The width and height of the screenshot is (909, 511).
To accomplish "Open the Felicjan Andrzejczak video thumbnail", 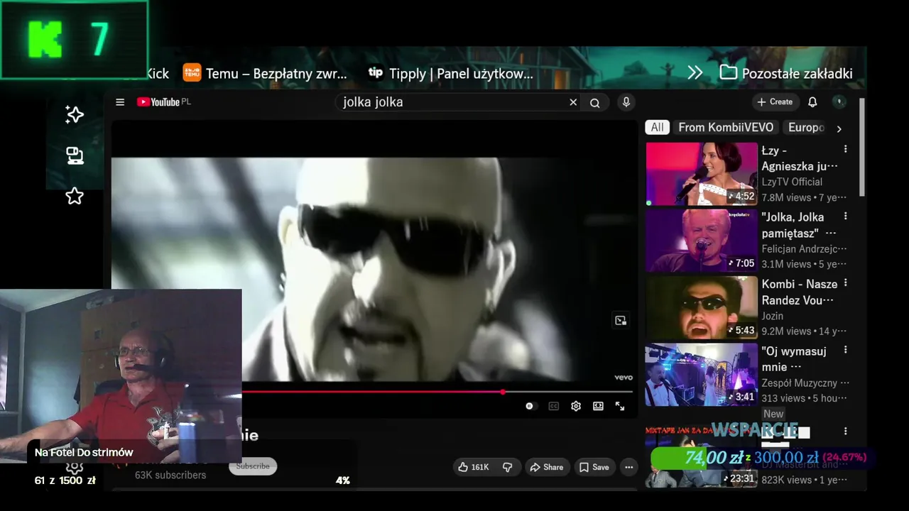I will click(702, 241).
